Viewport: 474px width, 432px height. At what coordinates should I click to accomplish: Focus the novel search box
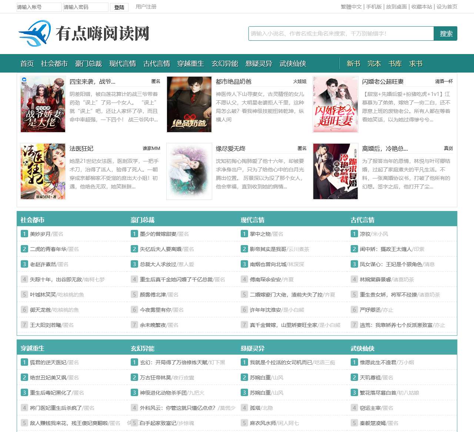pos(341,33)
